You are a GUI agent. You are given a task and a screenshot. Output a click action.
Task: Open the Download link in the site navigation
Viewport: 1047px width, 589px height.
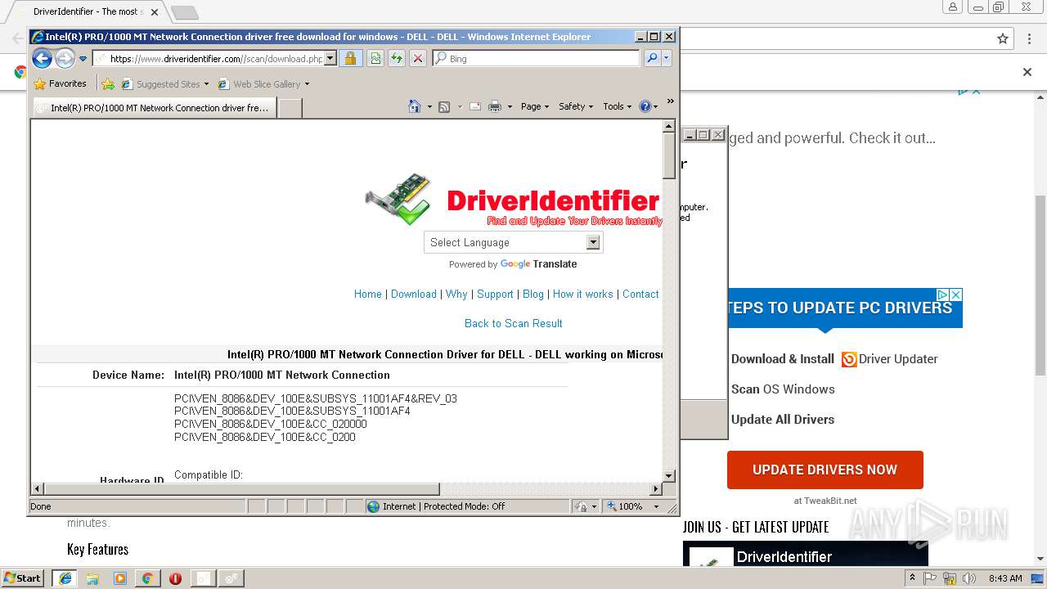[x=414, y=294]
